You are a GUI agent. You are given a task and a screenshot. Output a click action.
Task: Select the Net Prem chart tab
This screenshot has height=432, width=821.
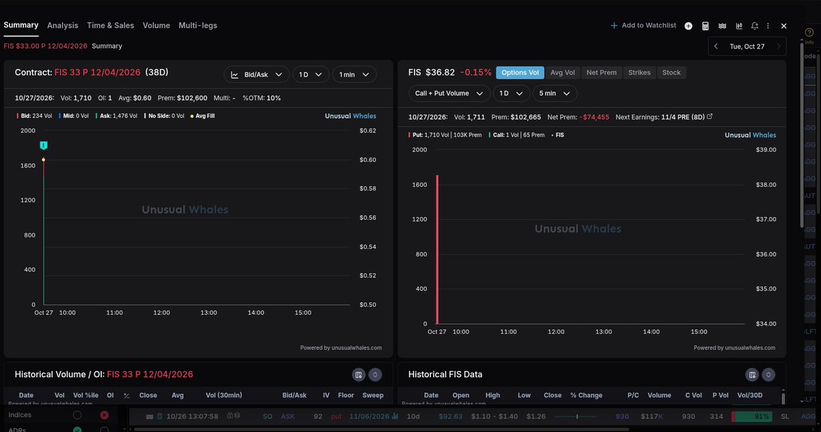602,73
